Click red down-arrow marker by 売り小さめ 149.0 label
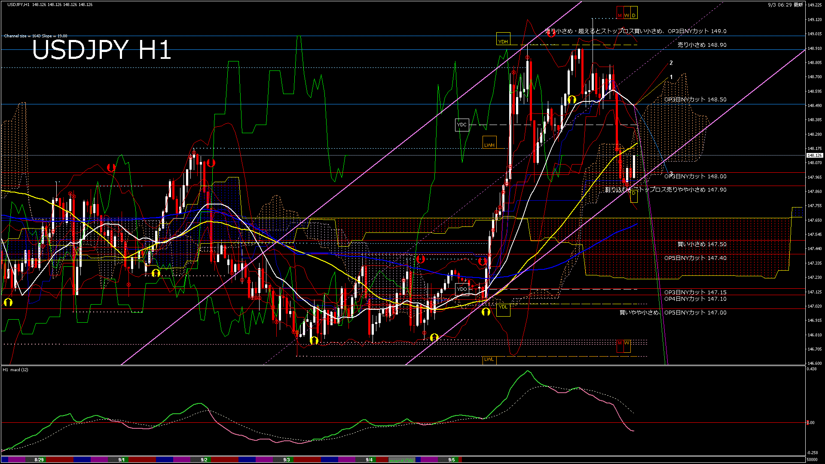 click(x=551, y=33)
